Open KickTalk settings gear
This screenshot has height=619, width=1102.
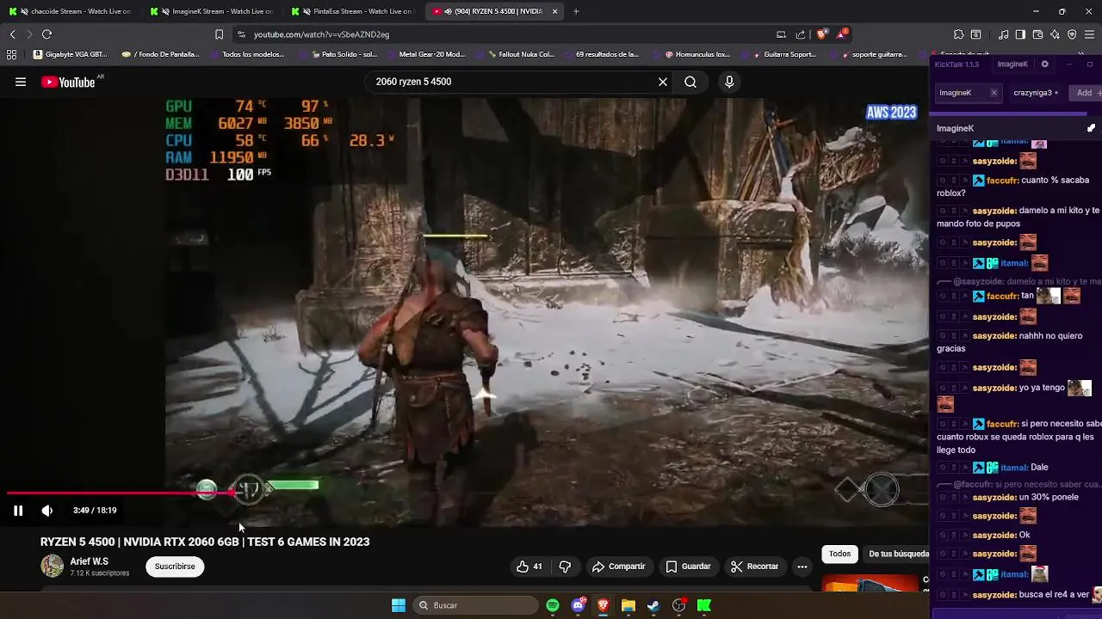point(1044,64)
